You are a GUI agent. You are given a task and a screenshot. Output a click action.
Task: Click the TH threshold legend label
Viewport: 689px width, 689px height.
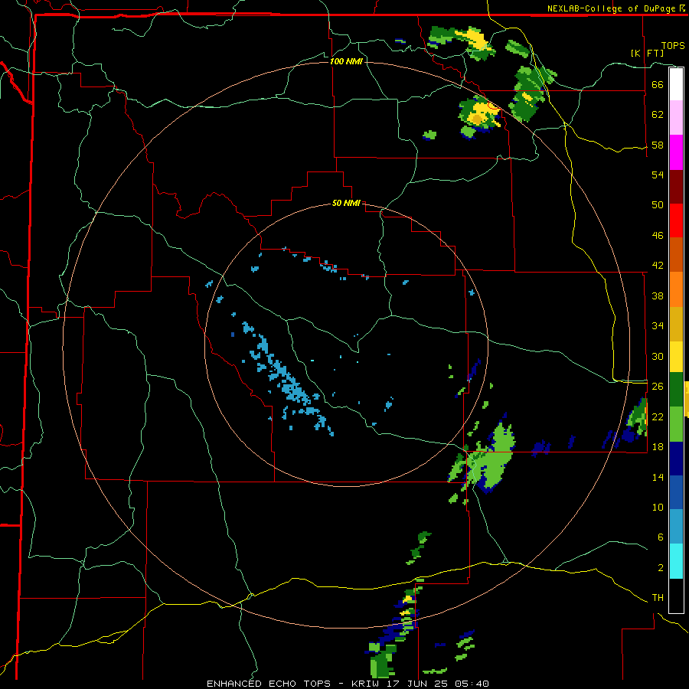pos(658,598)
